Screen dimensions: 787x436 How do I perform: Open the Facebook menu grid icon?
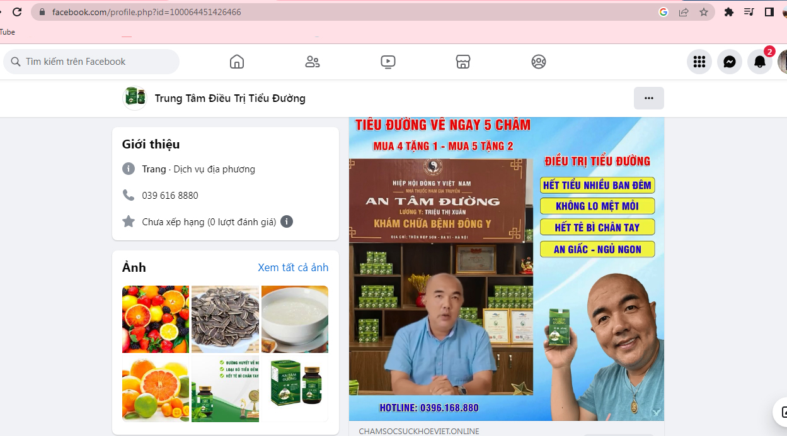(x=699, y=62)
